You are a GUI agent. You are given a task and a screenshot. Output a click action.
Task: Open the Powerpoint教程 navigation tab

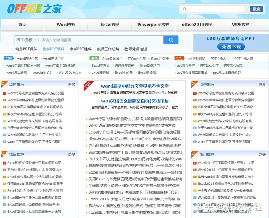(x=154, y=25)
